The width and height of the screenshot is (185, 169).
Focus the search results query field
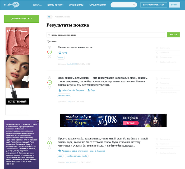coord(106,35)
